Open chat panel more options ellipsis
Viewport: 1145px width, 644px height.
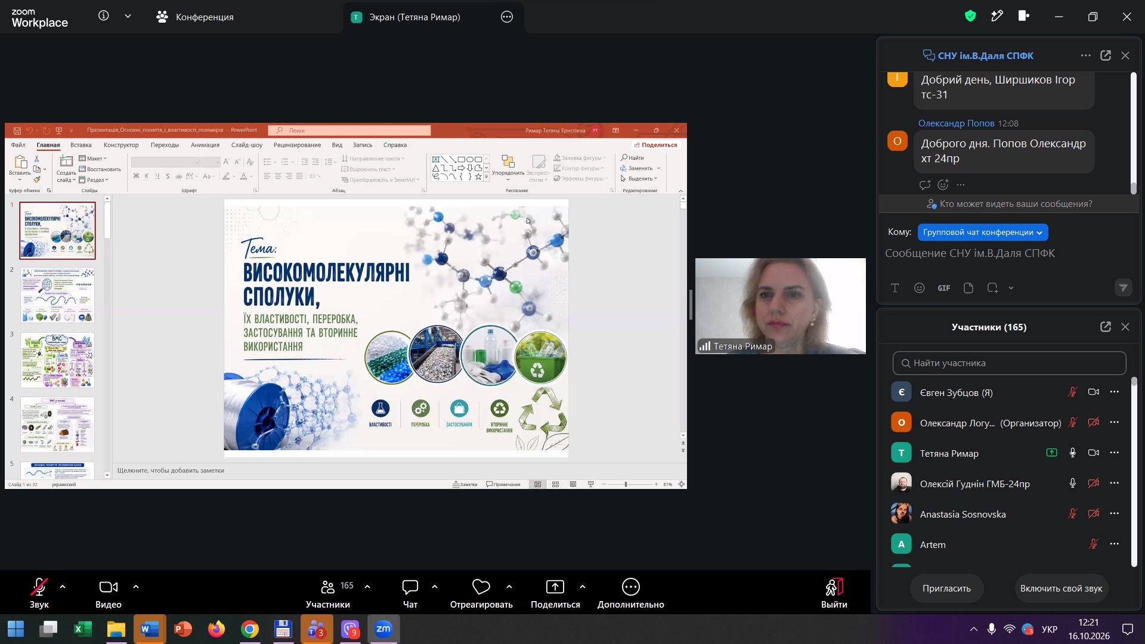(x=1085, y=55)
